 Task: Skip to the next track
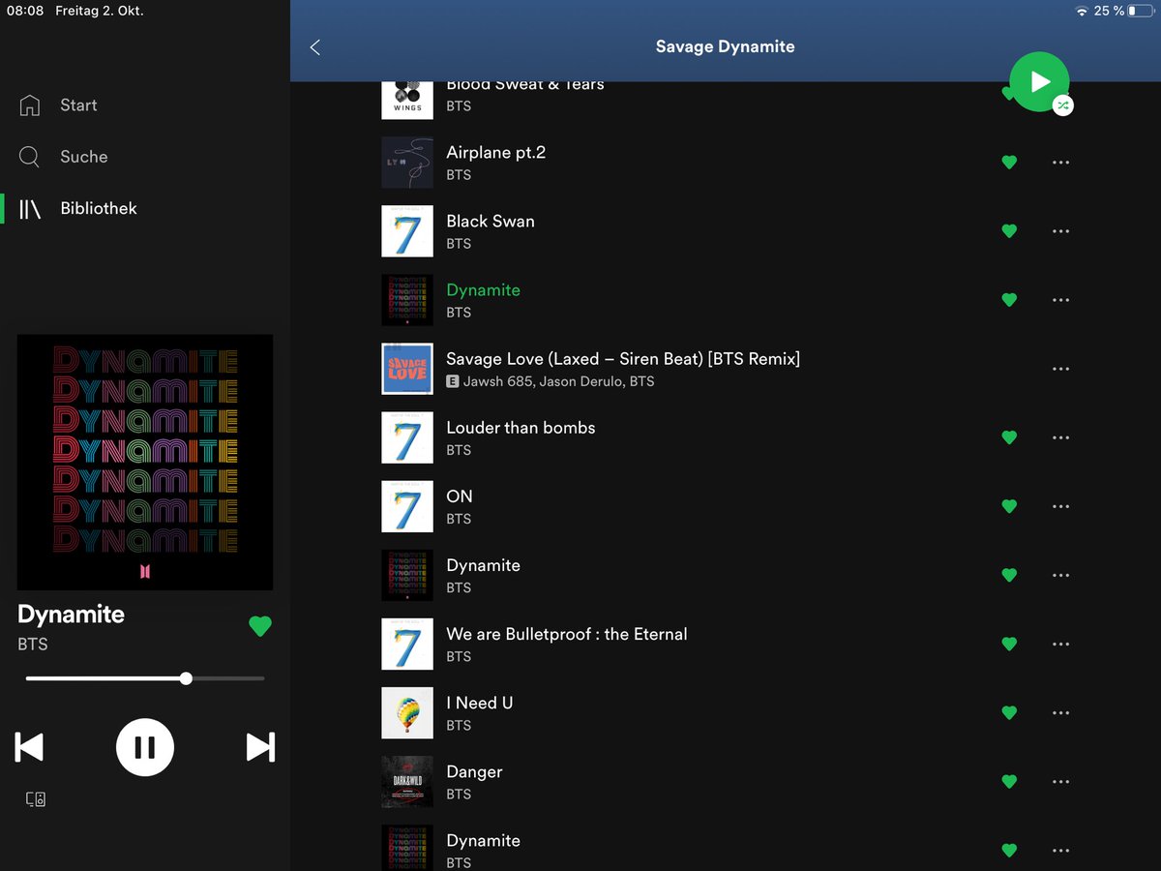[260, 747]
